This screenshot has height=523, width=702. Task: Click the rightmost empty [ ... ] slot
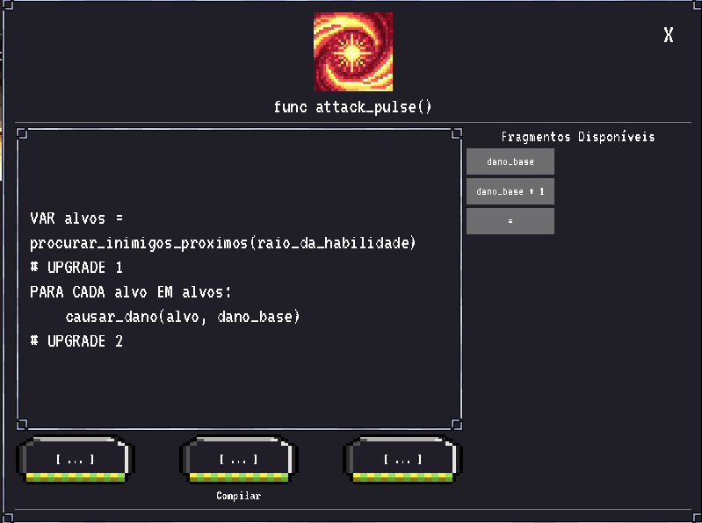(402, 460)
